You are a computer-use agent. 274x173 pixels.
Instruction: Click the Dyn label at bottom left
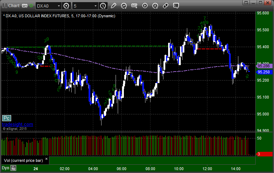(x=5, y=168)
